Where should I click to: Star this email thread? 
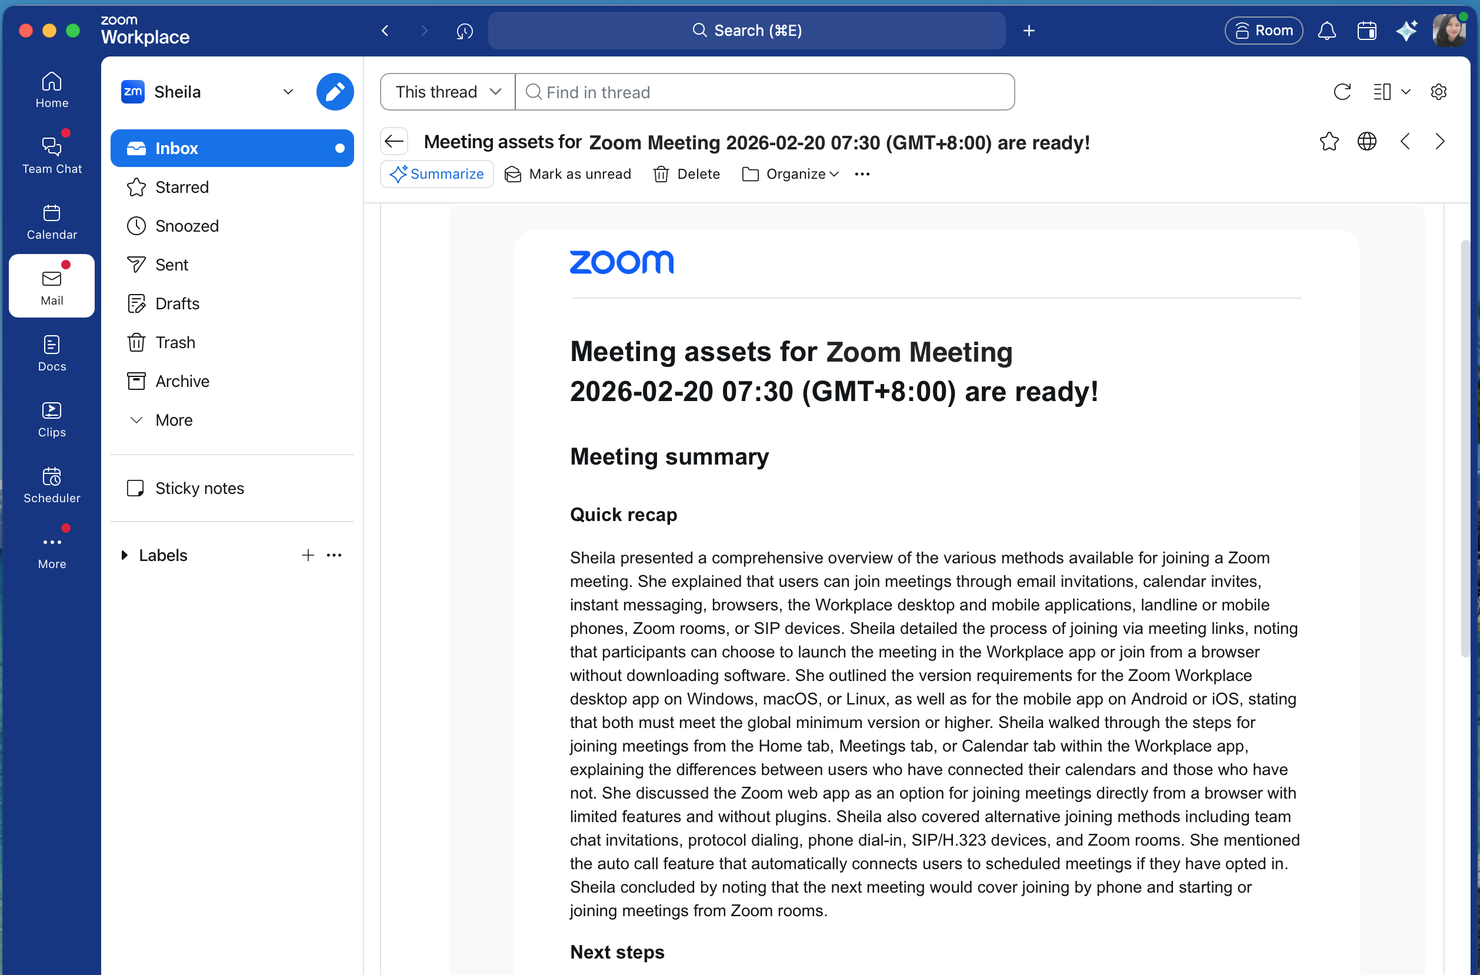[1329, 142]
